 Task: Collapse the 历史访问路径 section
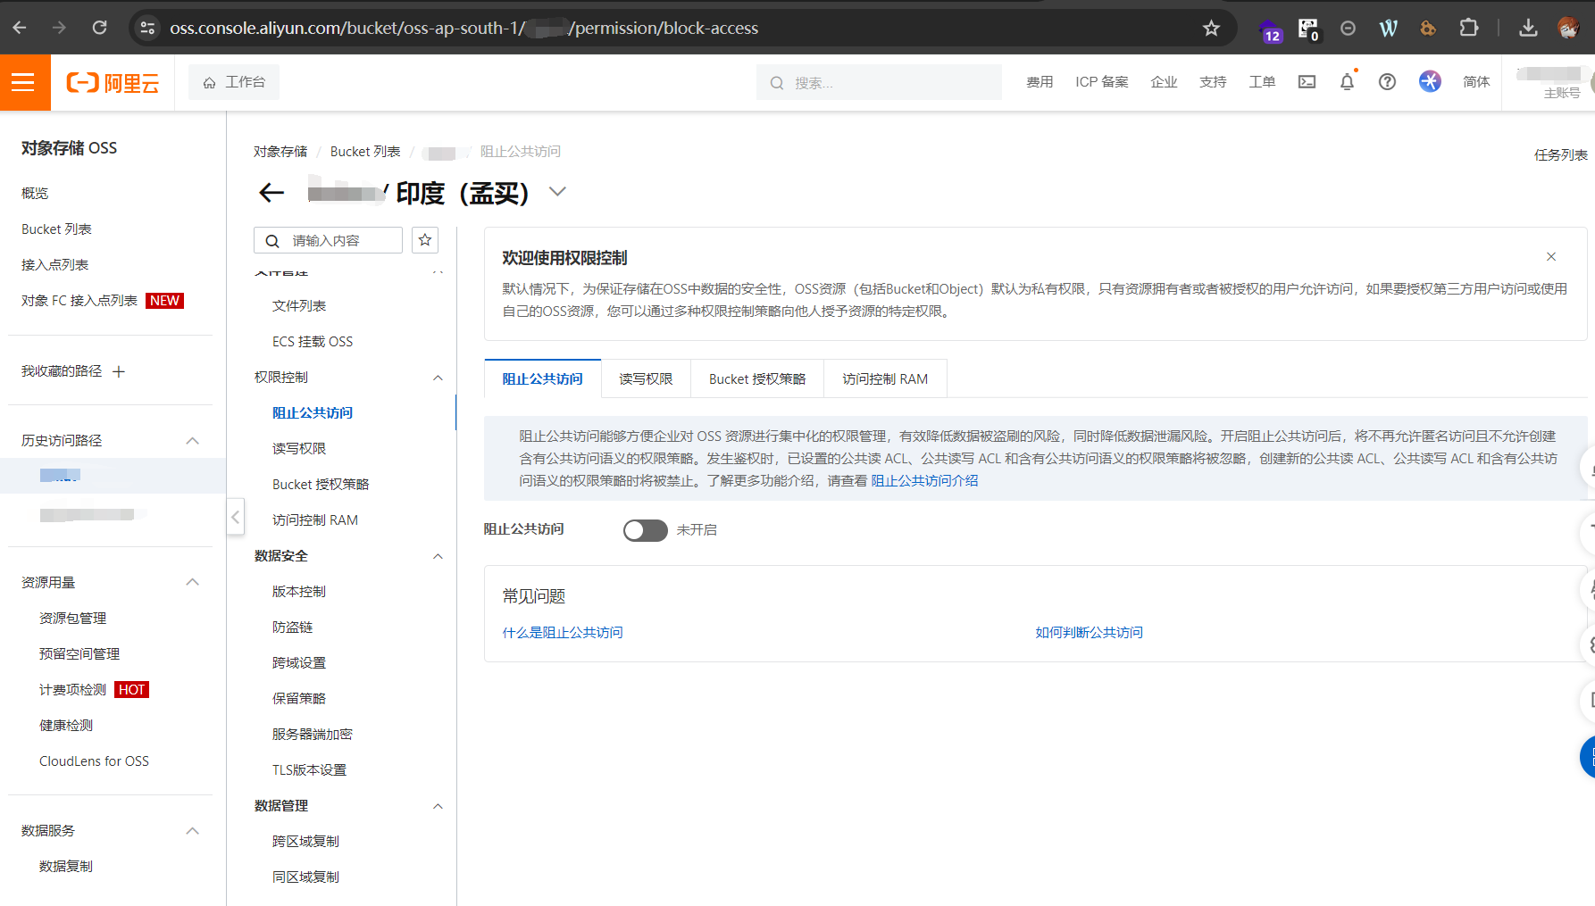192,441
